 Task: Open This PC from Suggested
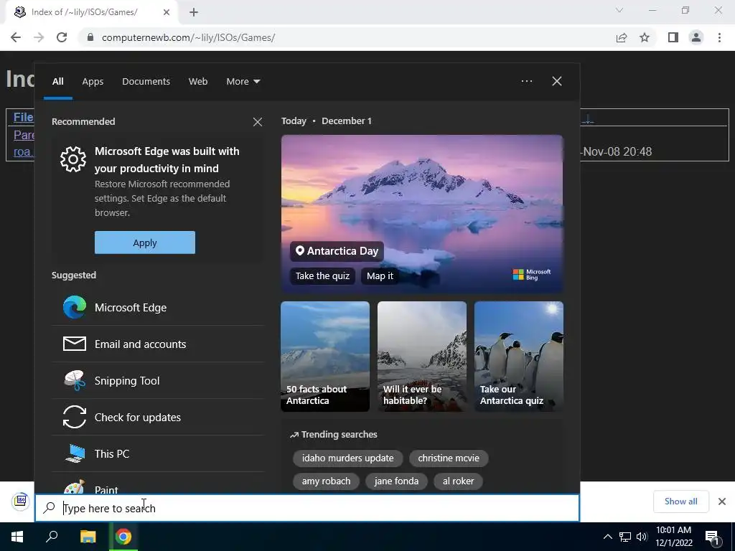[158, 453]
